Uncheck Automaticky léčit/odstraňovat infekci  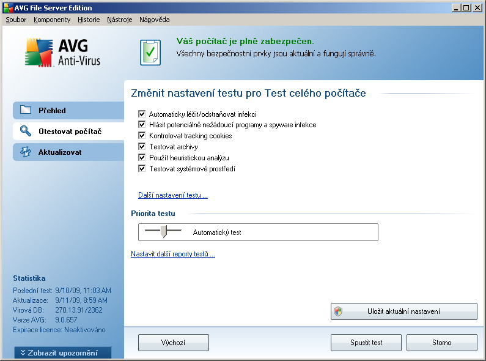tap(142, 114)
